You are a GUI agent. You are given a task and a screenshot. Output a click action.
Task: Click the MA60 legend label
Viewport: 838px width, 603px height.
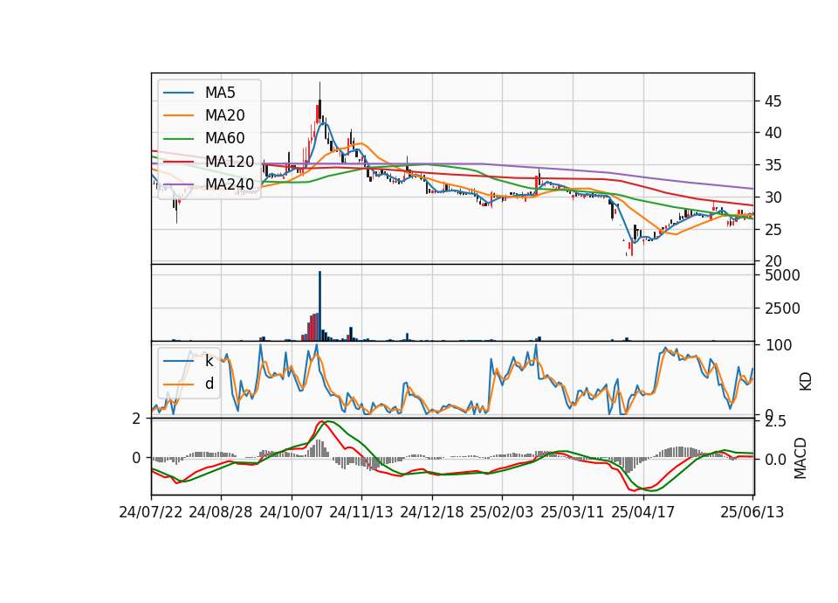click(x=224, y=139)
